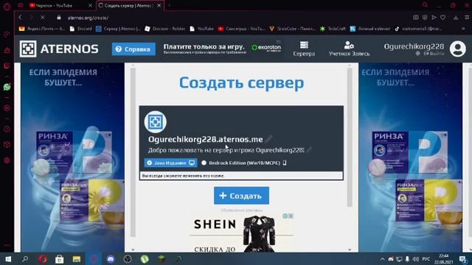Click the scroll-down arrow at bottom right of content
Image resolution: width=472 pixels, height=265 pixels.
pos(350,250)
